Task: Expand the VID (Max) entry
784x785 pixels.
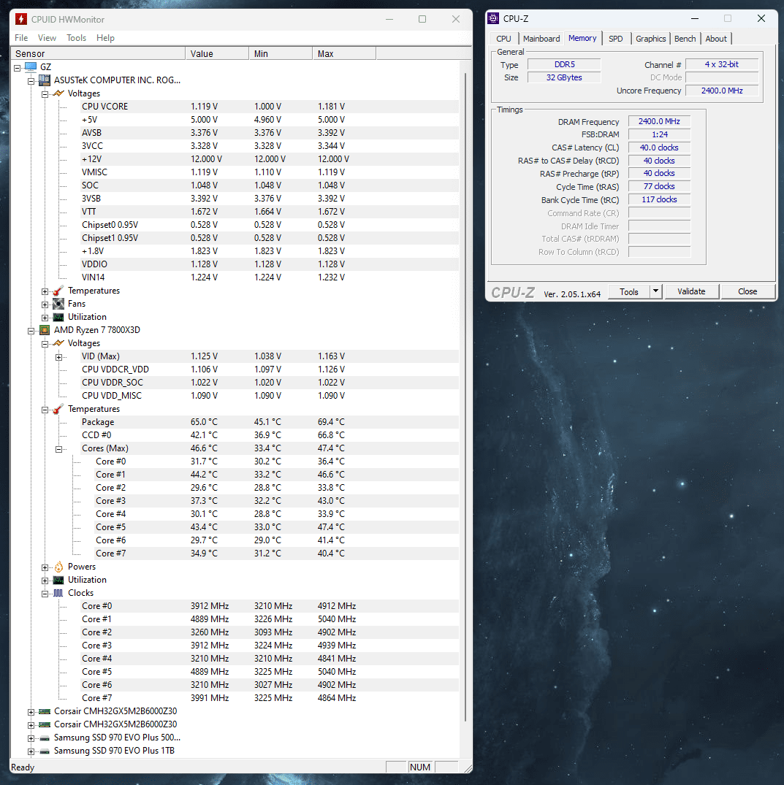Action: click(58, 357)
